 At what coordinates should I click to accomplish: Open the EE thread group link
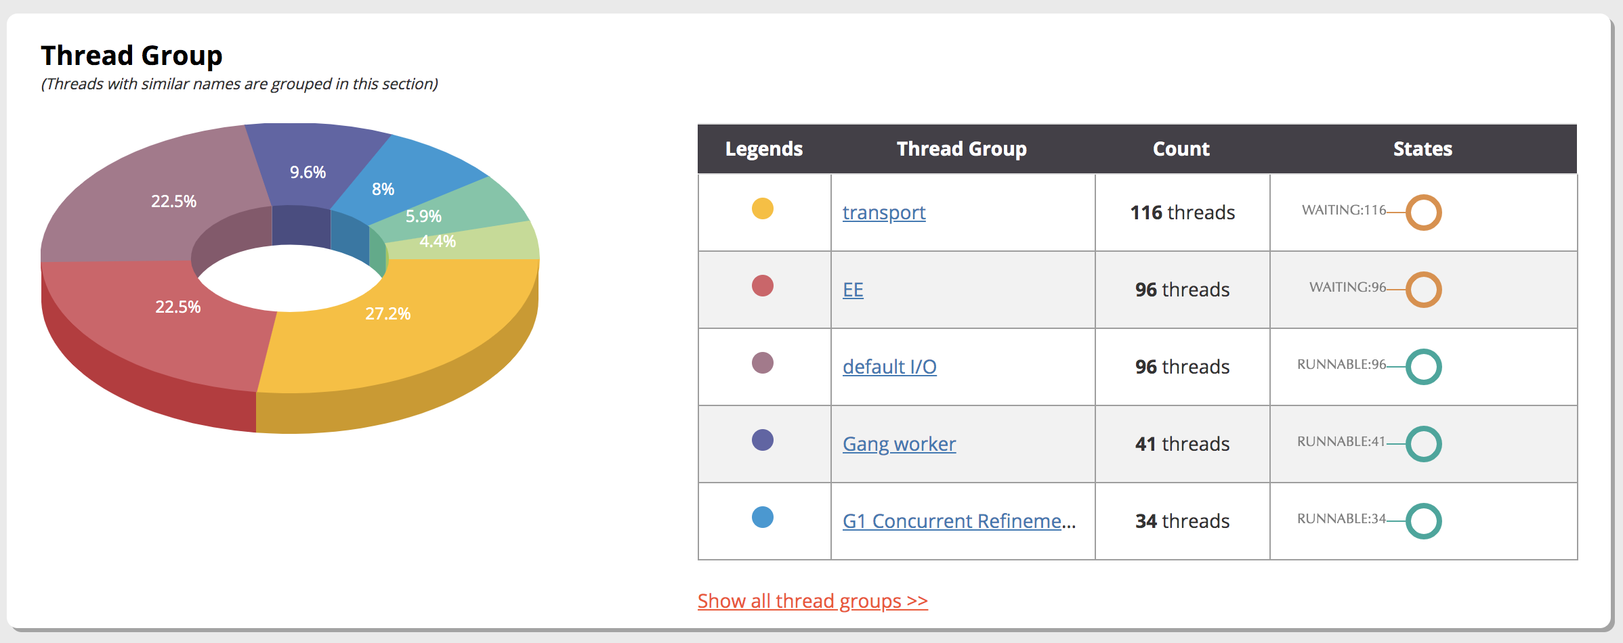[x=853, y=290]
